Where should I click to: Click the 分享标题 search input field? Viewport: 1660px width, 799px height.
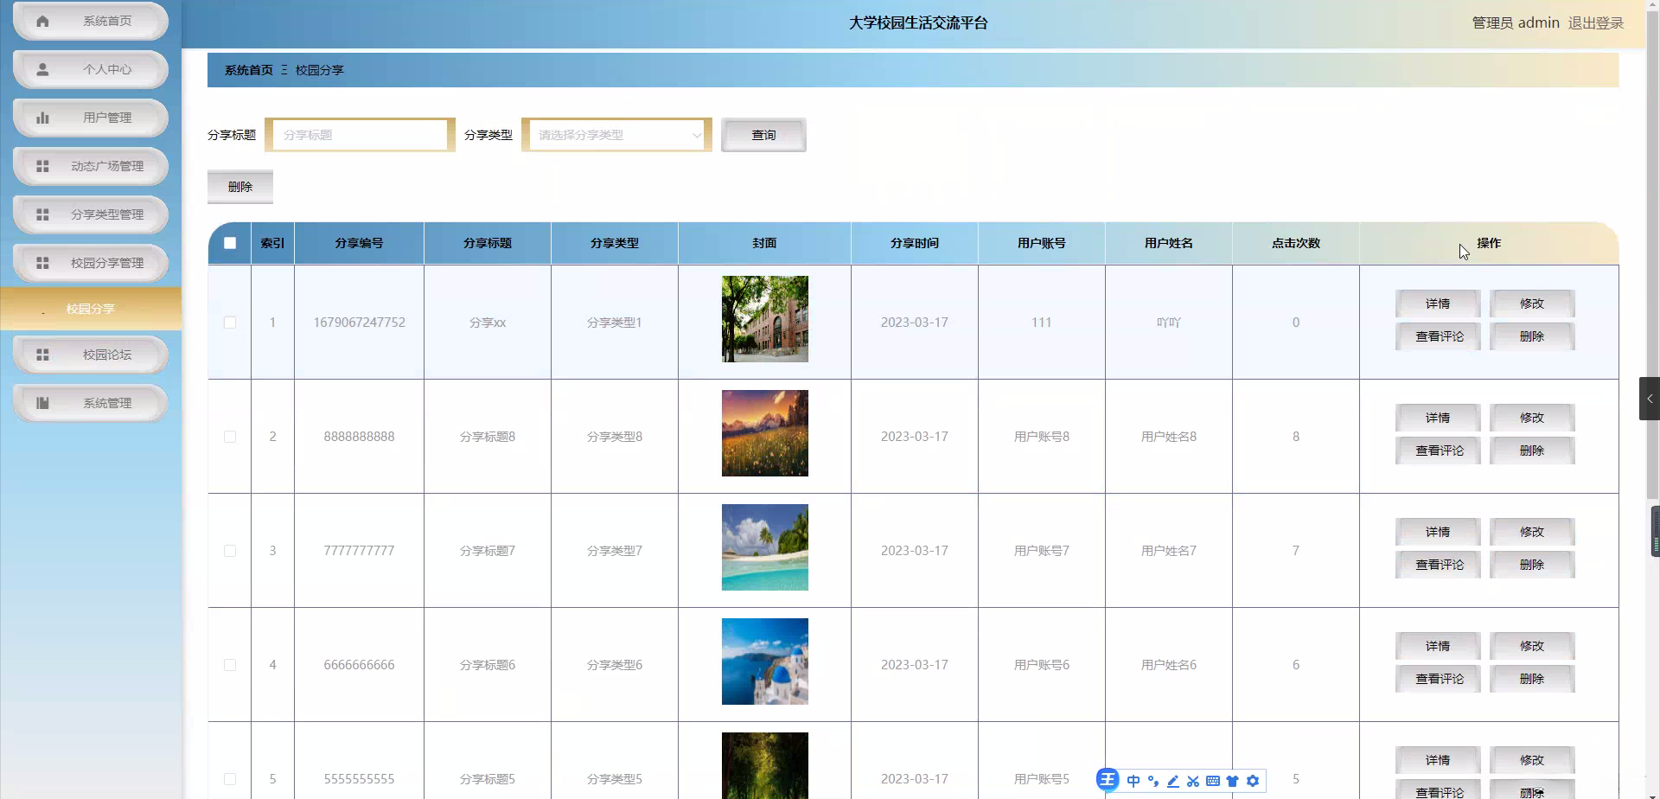[x=360, y=135]
